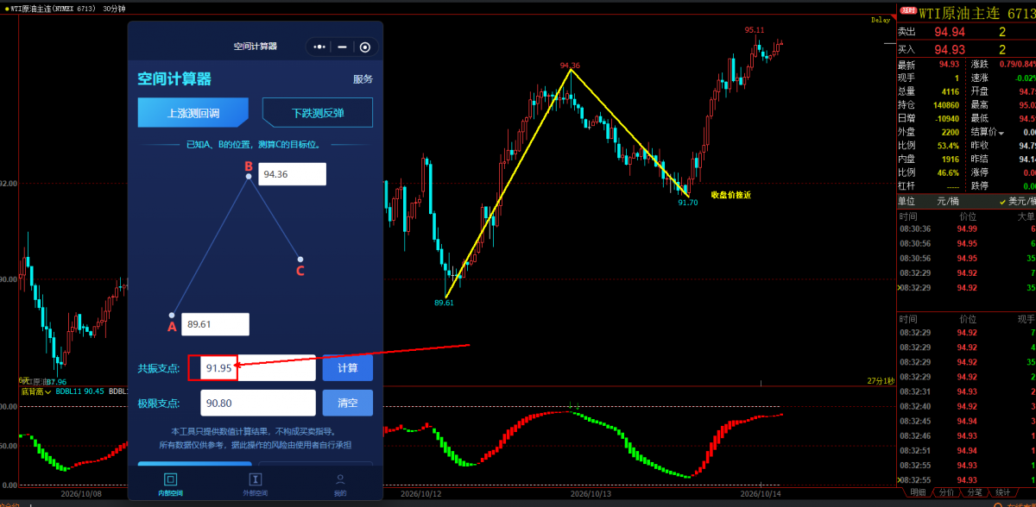This screenshot has height=507, width=1036.
Task: Click the WTI原油主连 quote panel title
Action: (961, 12)
